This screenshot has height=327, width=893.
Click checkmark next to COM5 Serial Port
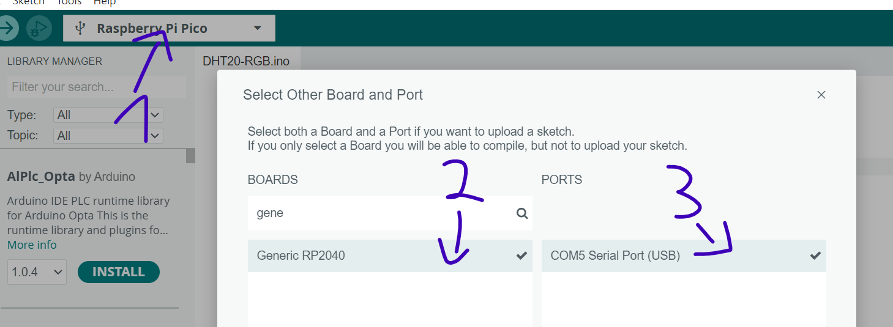(815, 255)
